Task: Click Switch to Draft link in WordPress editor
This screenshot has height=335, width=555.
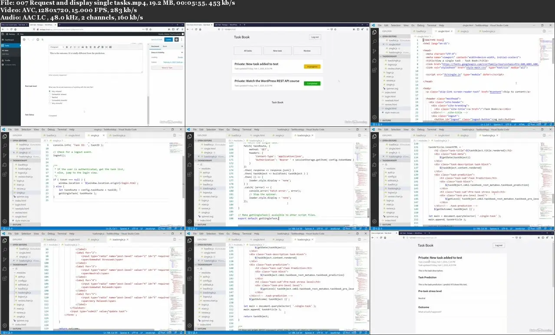Action: click(x=157, y=39)
